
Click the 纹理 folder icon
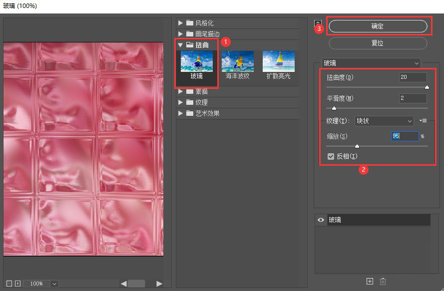pyautogui.click(x=190, y=102)
